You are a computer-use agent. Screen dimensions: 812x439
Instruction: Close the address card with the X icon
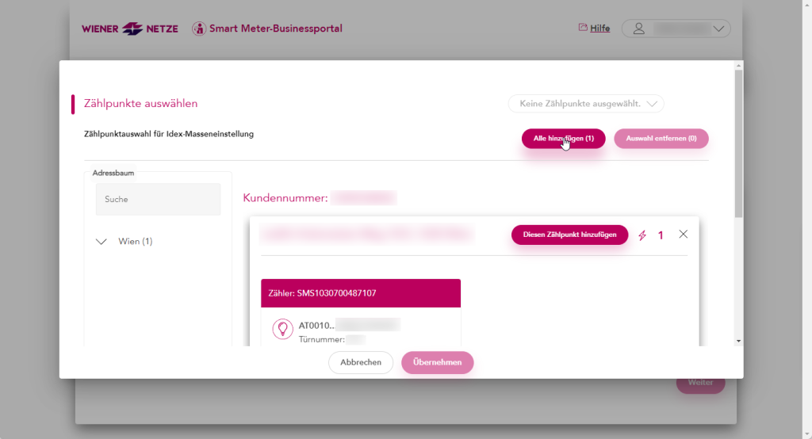(x=684, y=235)
